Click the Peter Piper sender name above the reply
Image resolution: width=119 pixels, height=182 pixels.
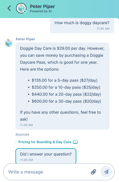pos(25,39)
